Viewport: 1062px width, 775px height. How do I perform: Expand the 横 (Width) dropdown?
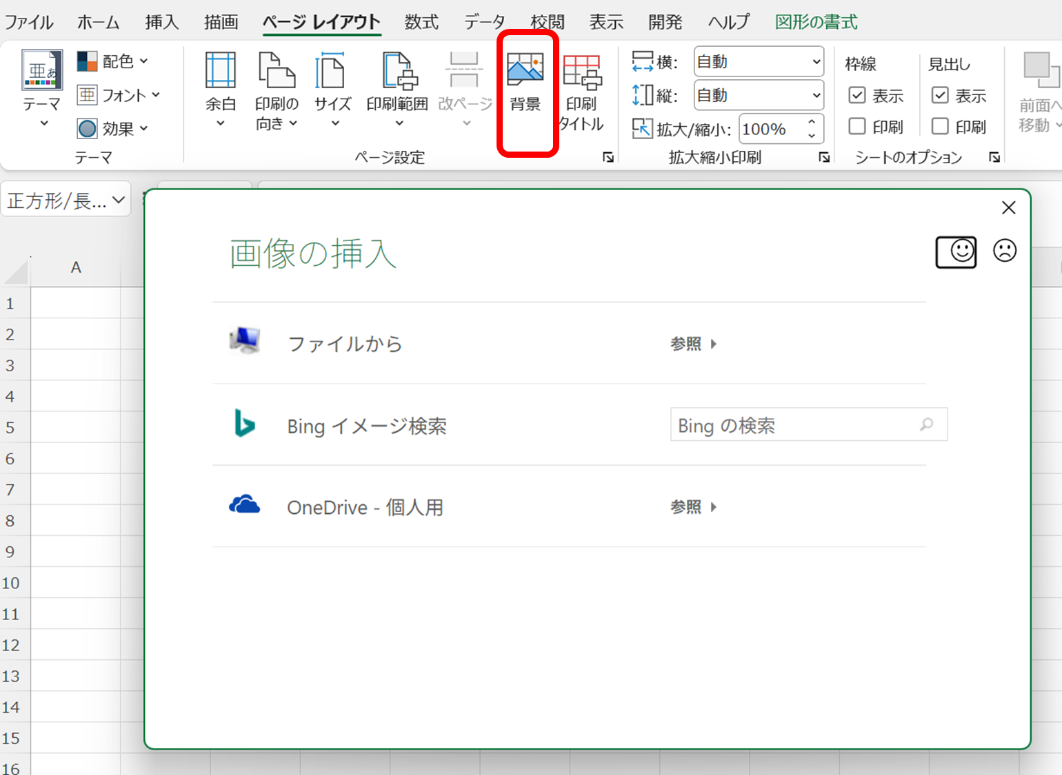point(759,62)
